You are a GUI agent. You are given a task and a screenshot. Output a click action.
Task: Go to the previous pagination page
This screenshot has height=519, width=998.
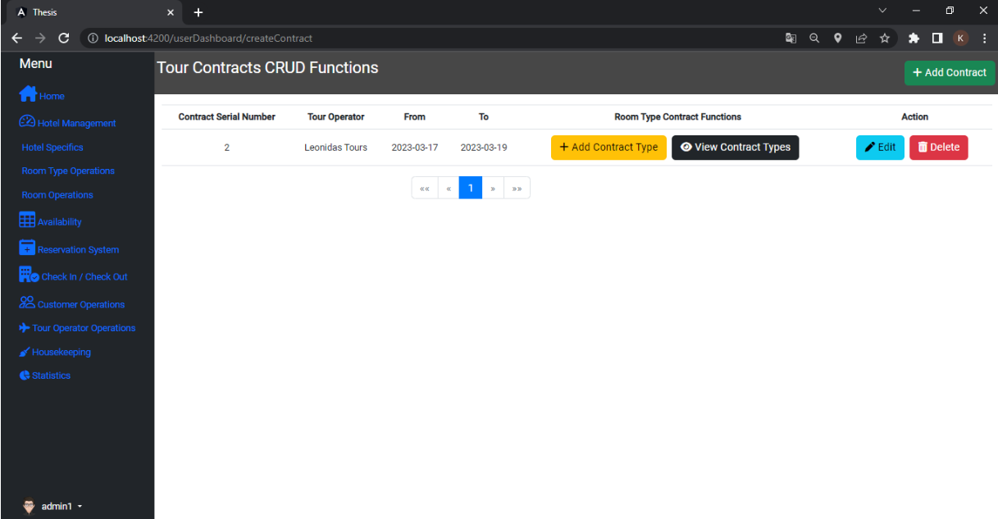tap(449, 188)
